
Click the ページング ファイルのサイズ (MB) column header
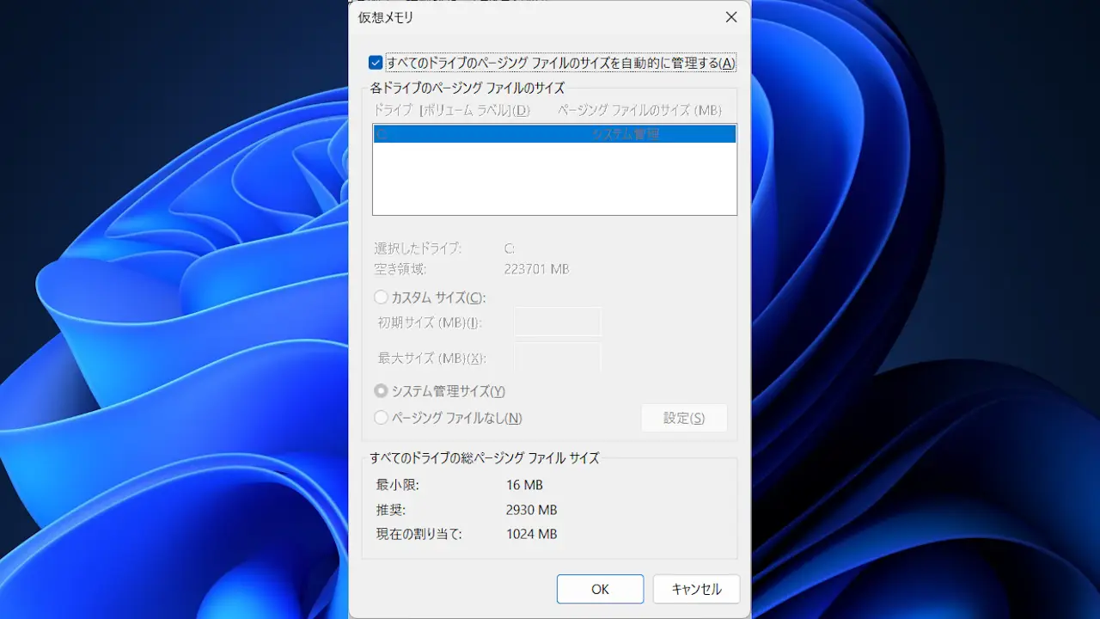tap(639, 110)
